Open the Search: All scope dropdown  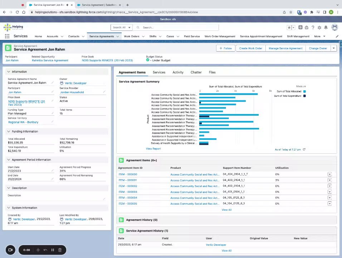tap(122, 28)
